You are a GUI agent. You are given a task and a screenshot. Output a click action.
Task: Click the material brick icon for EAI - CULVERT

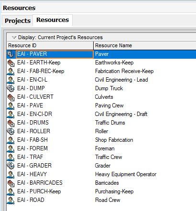tap(11, 97)
